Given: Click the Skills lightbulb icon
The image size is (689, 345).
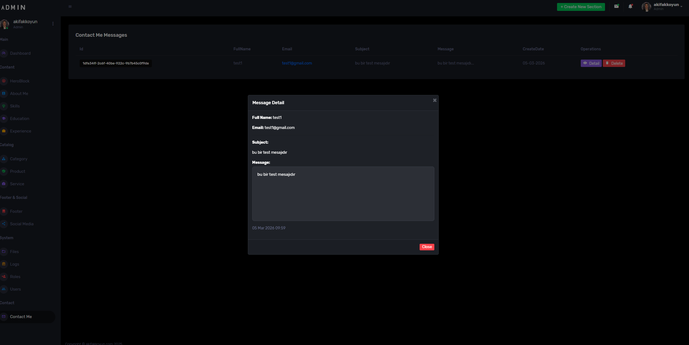Looking at the screenshot, I should click(4, 106).
